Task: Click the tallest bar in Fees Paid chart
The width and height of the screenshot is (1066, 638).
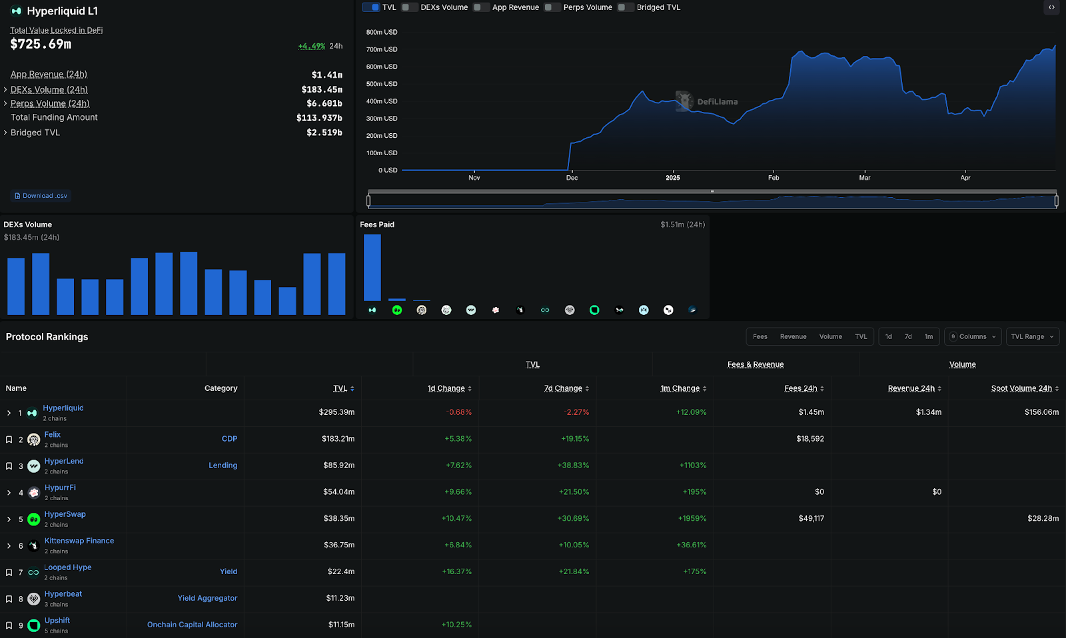Action: [x=372, y=268]
